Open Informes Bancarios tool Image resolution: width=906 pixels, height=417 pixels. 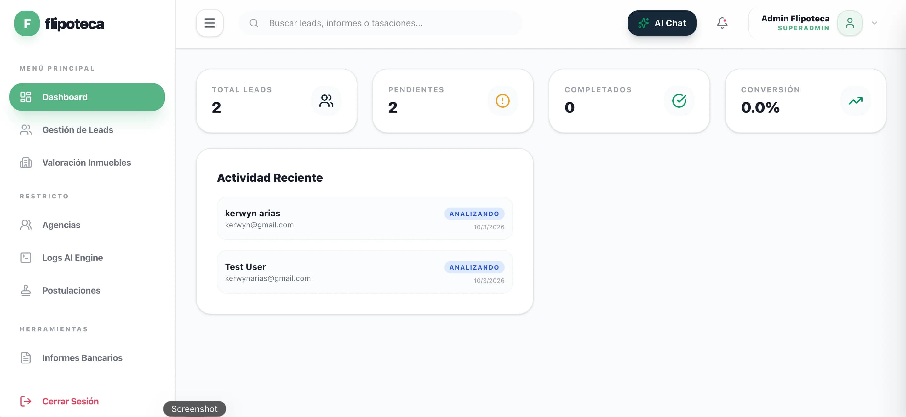pos(87,358)
